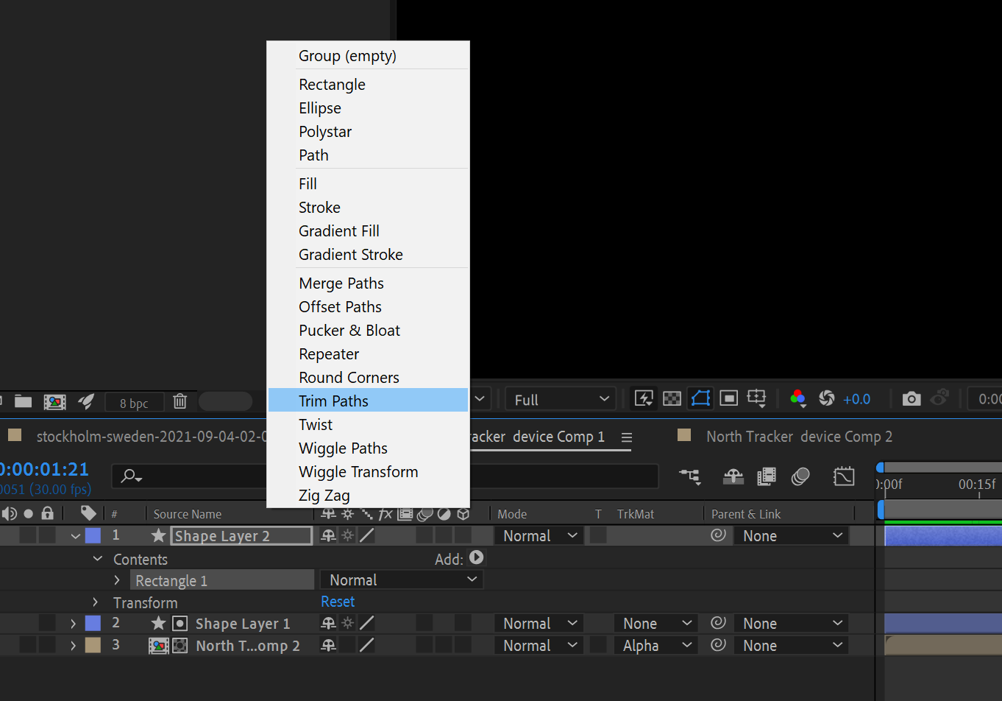Toggle Shape Layer 1 video visibility box
This screenshot has height=701, width=1002.
[9, 624]
